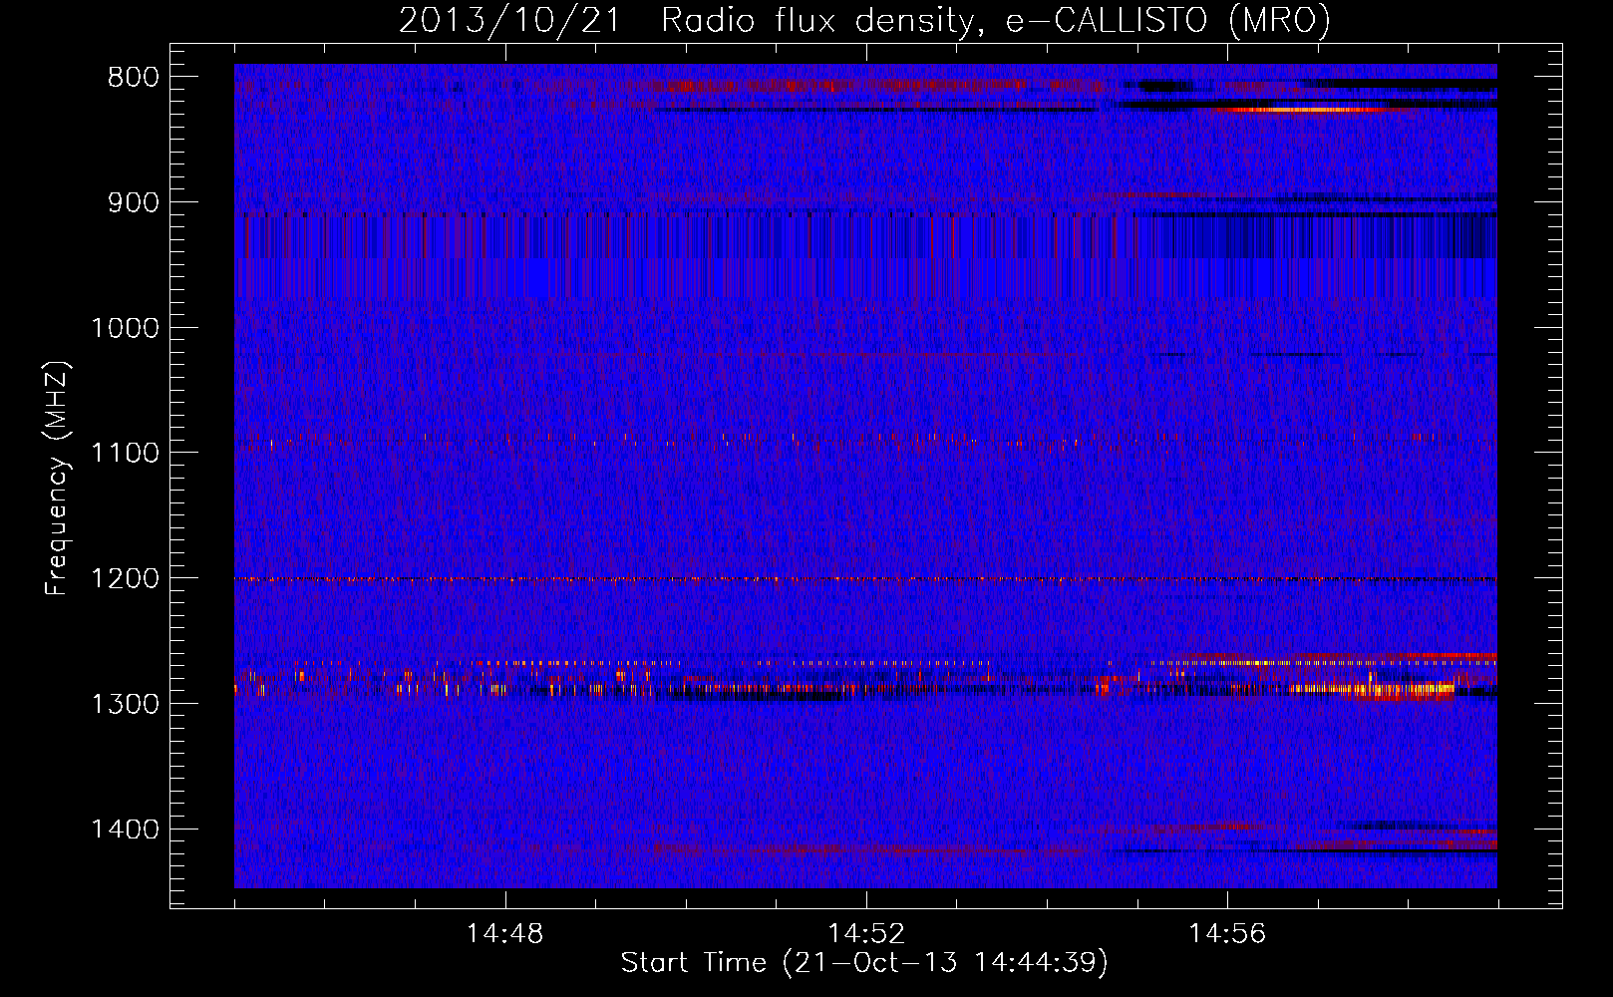Screen dimensions: 1613x997
Task: Select the 1400 frequency axis label
Action: 125,830
